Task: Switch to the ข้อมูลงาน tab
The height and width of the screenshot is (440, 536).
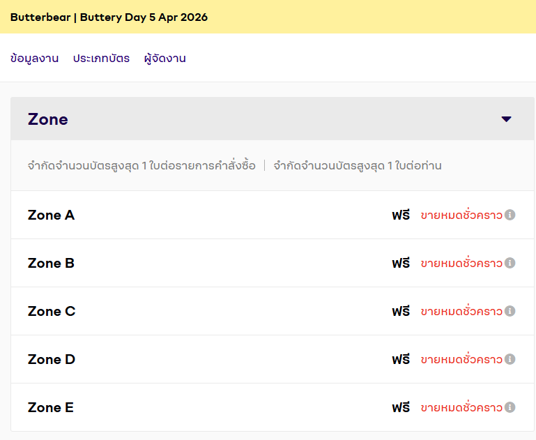Action: pyautogui.click(x=35, y=59)
